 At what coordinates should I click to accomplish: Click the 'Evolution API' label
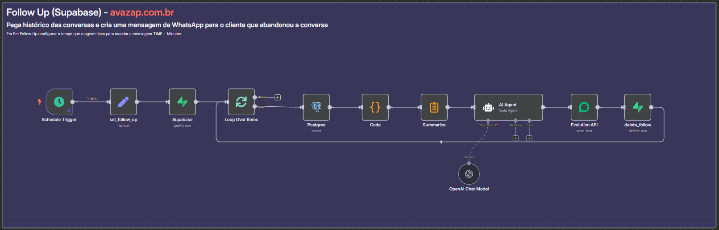[584, 125]
